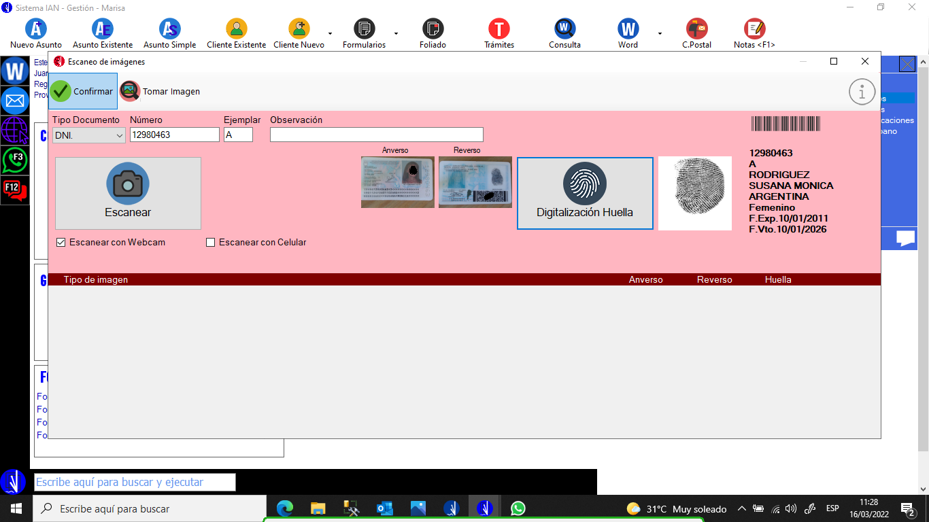Click the WhatsApp F3 sidebar icon
The image size is (929, 522).
tap(14, 160)
